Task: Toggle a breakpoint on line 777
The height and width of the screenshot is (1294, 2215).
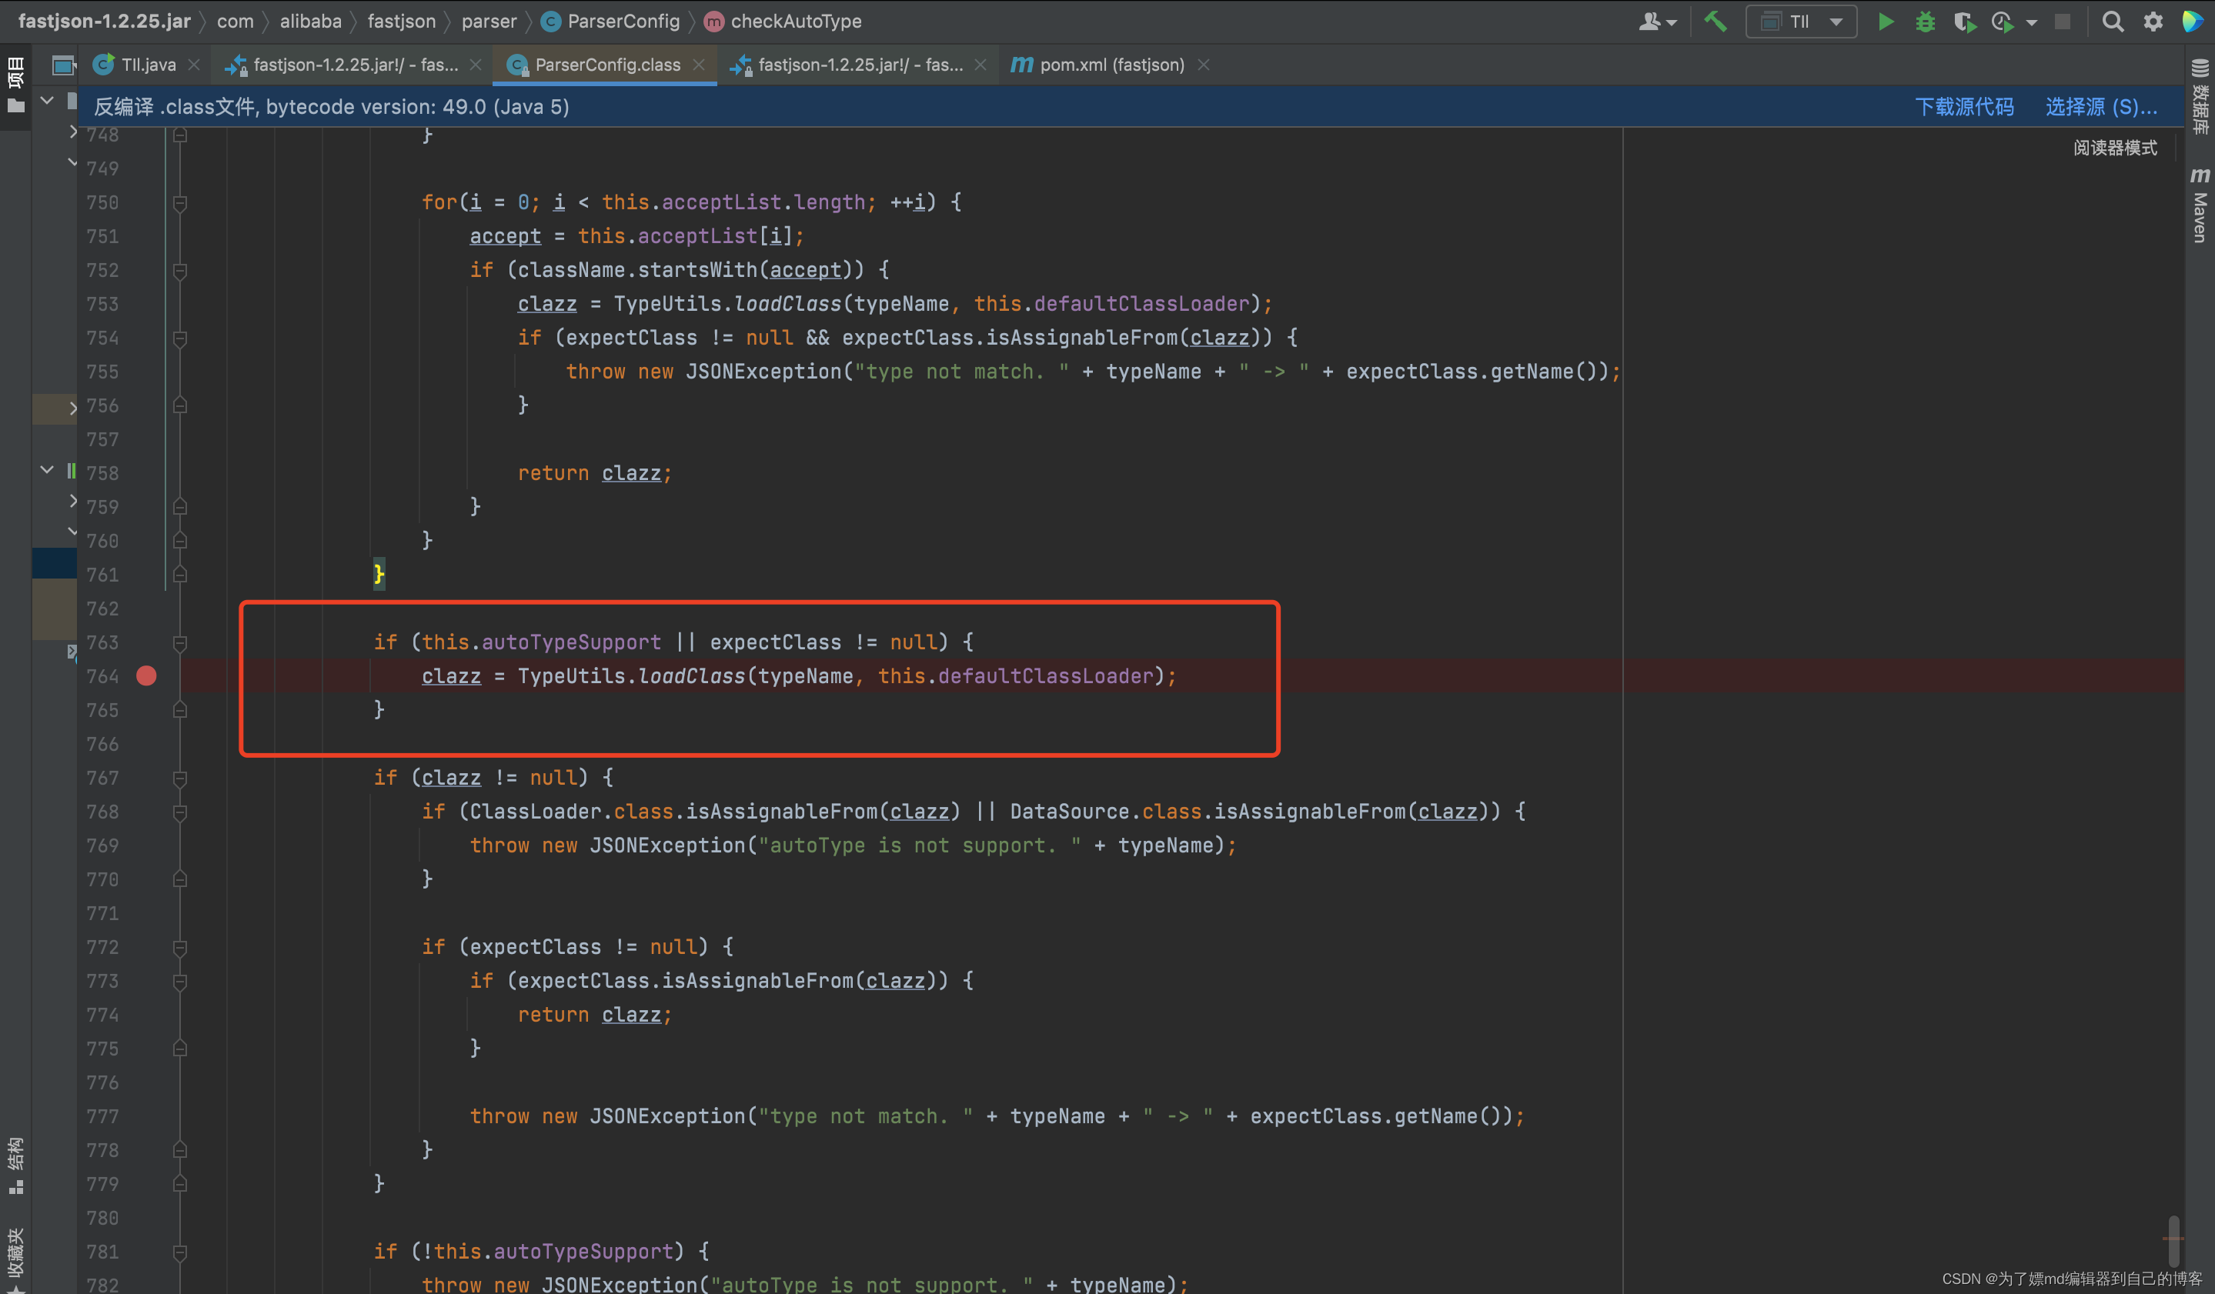Action: pos(146,1116)
